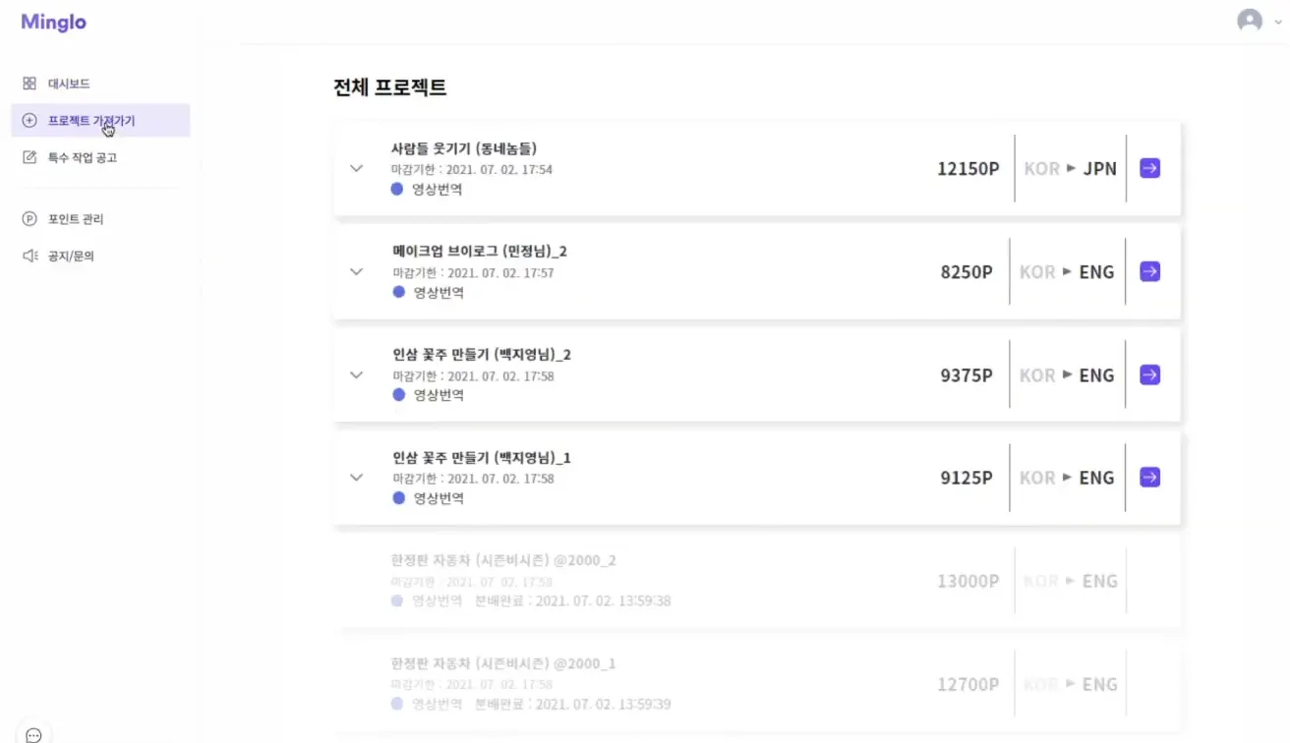Click the point management P icon
The height and width of the screenshot is (743, 1290).
[x=29, y=219]
